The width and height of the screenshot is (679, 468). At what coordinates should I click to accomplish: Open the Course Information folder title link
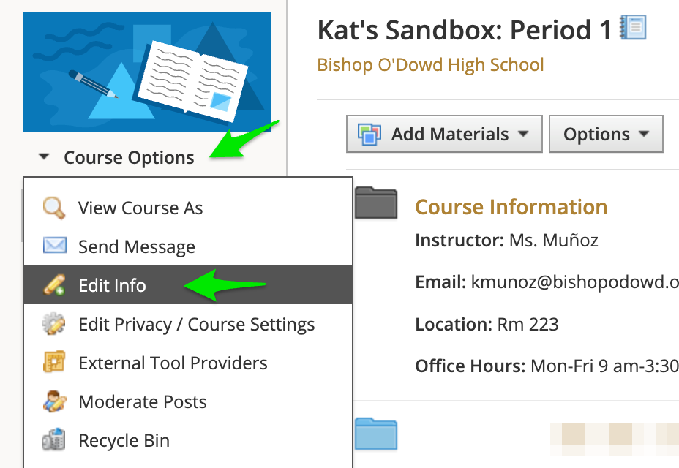[511, 207]
